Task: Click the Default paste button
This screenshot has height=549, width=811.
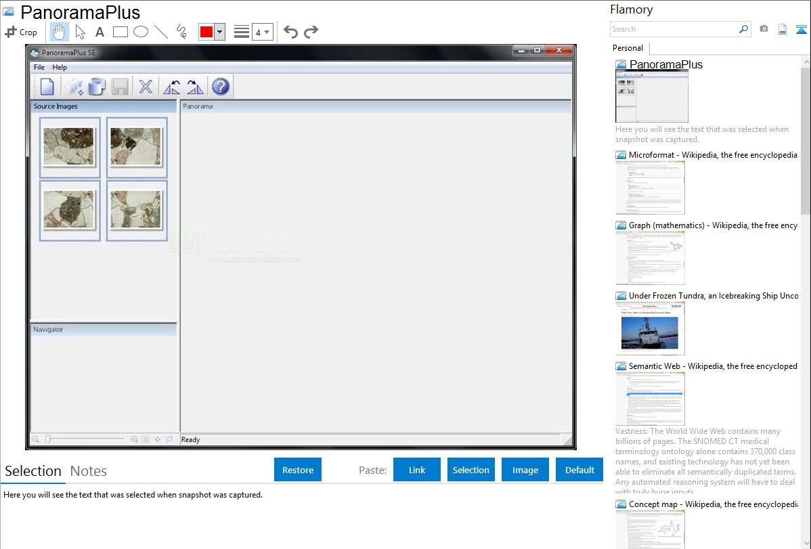Action: 579,470
